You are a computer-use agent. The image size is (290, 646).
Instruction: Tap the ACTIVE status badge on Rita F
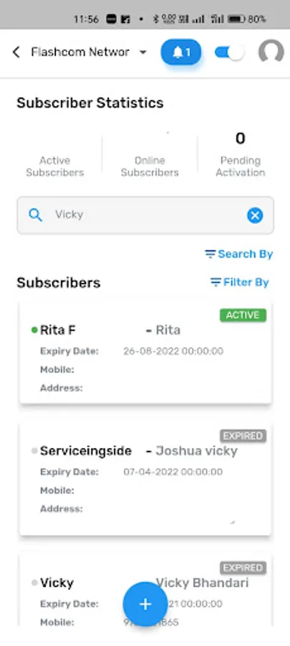(x=243, y=315)
